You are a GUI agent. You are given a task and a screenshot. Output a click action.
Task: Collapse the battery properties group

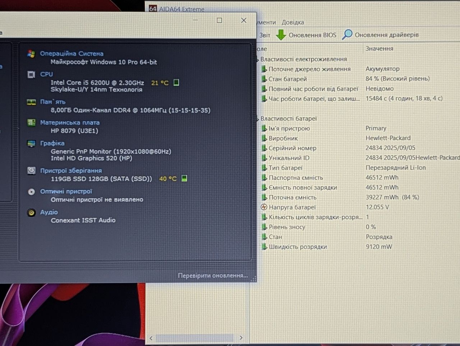pyautogui.click(x=257, y=119)
